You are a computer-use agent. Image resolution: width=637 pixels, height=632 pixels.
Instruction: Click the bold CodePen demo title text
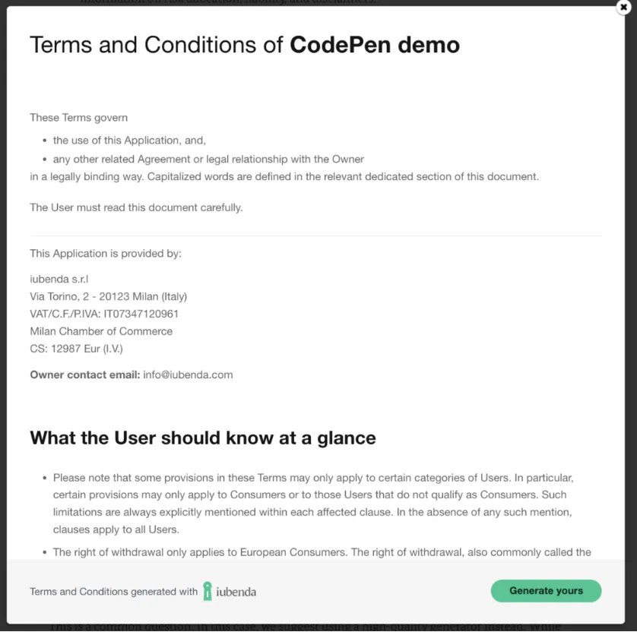click(375, 44)
